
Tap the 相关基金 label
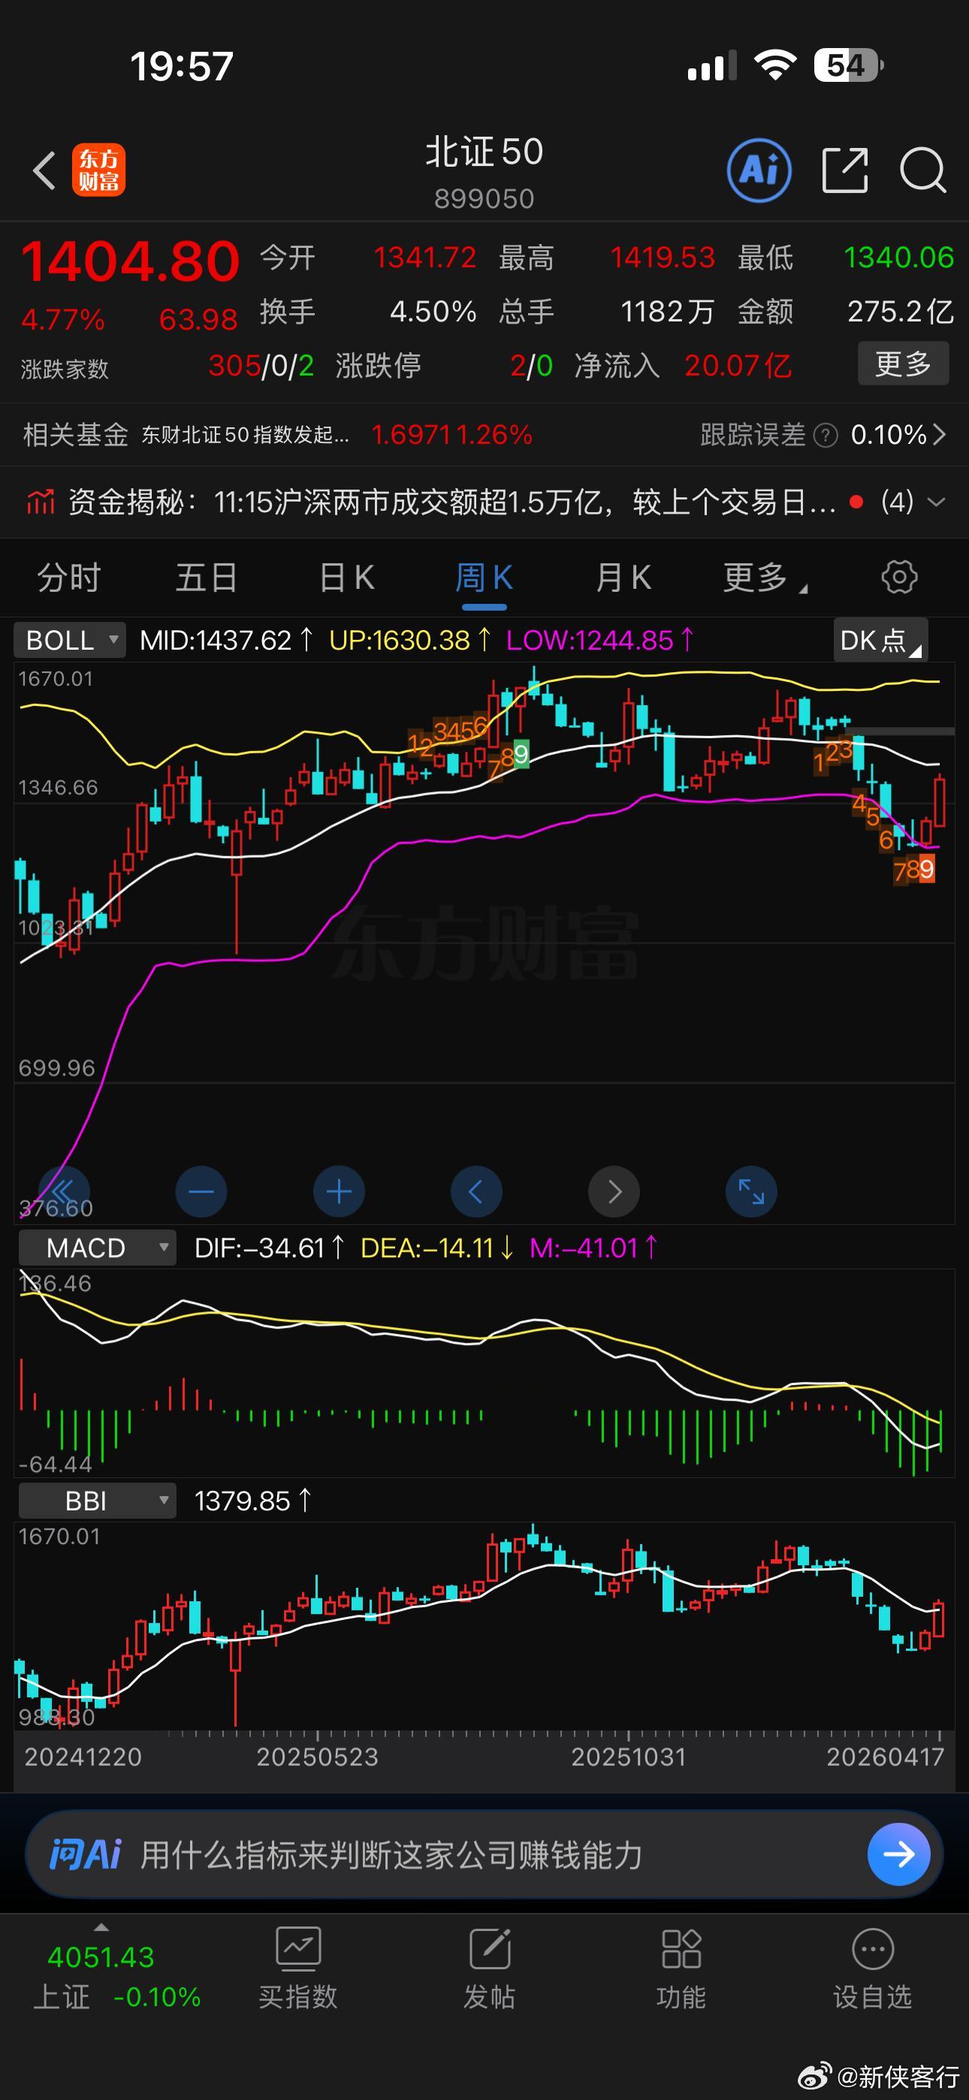76,436
